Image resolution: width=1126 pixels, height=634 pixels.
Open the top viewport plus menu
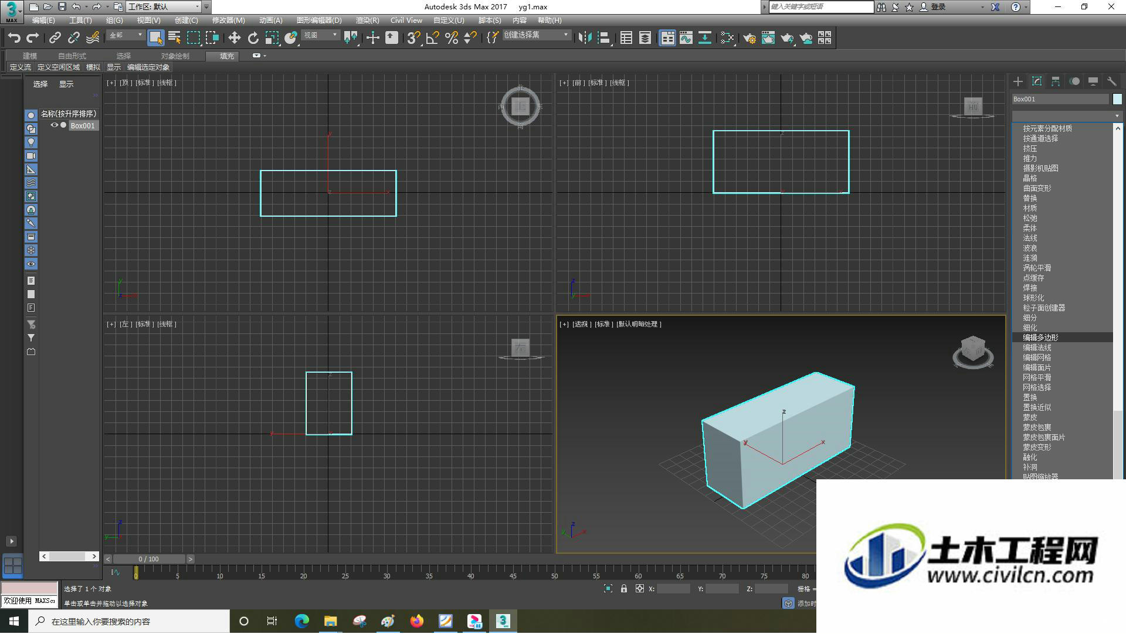[111, 83]
